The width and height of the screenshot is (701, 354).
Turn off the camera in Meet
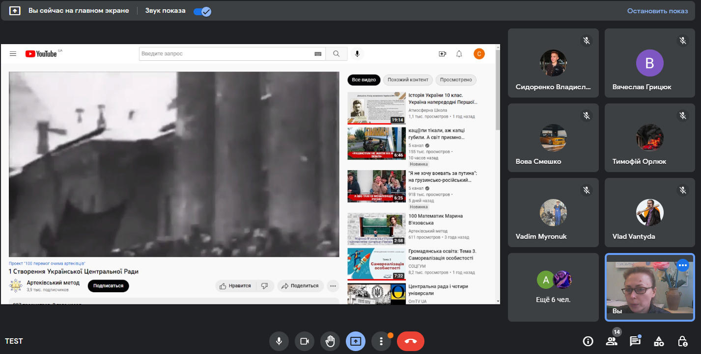[305, 341]
